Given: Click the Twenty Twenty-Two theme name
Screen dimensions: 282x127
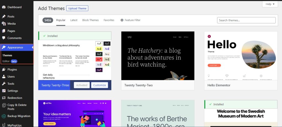Looking at the screenshot, I should click(x=139, y=85).
